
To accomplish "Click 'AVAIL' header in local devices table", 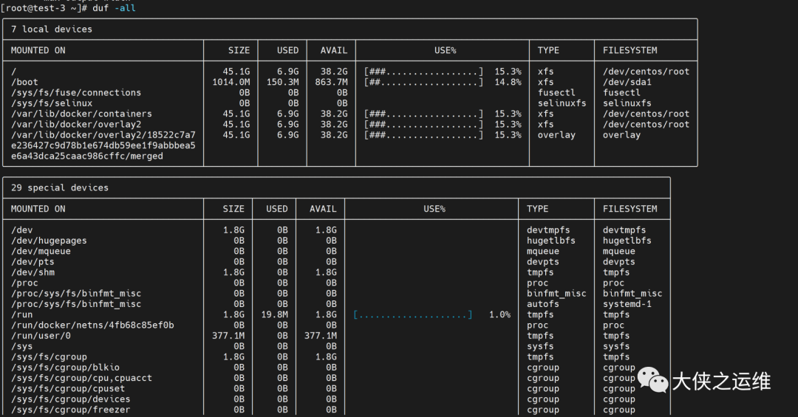I will [x=334, y=50].
